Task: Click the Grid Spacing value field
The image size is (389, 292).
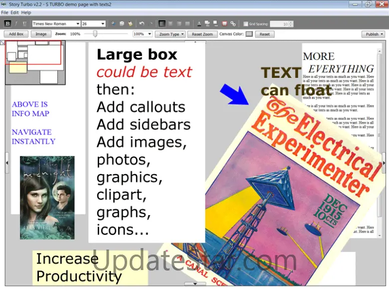Action: pyautogui.click(x=279, y=24)
